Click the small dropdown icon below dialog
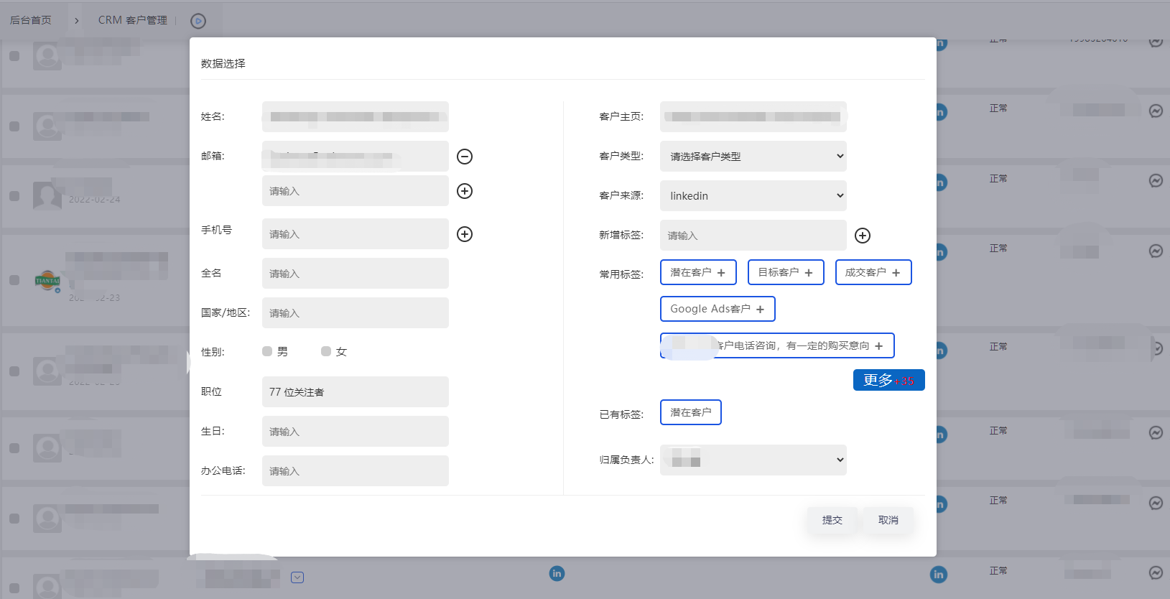 pyautogui.click(x=297, y=577)
